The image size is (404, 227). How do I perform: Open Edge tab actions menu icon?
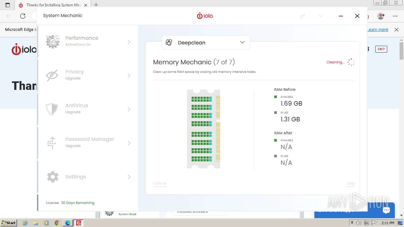tap(8, 5)
